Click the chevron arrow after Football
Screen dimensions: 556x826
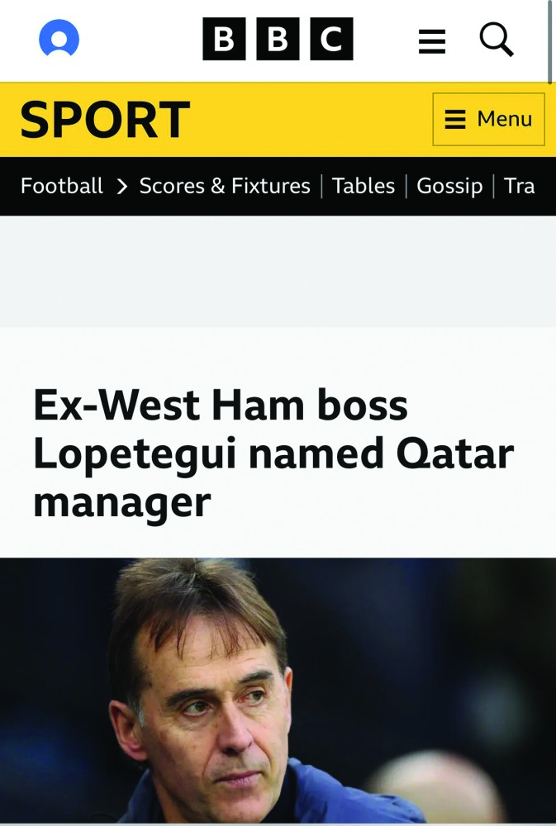pos(121,187)
